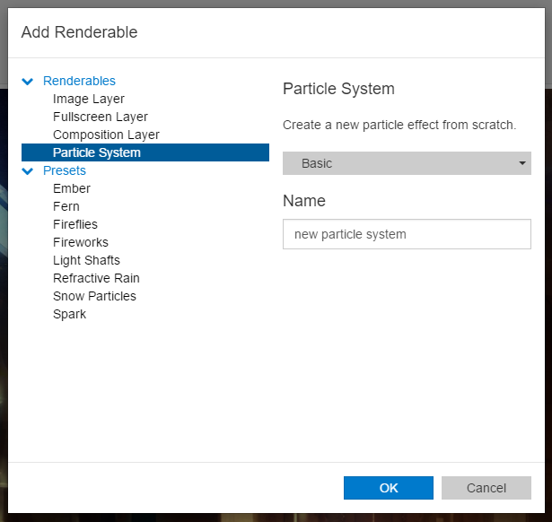
Task: Click the Renderables category label
Action: tap(79, 81)
